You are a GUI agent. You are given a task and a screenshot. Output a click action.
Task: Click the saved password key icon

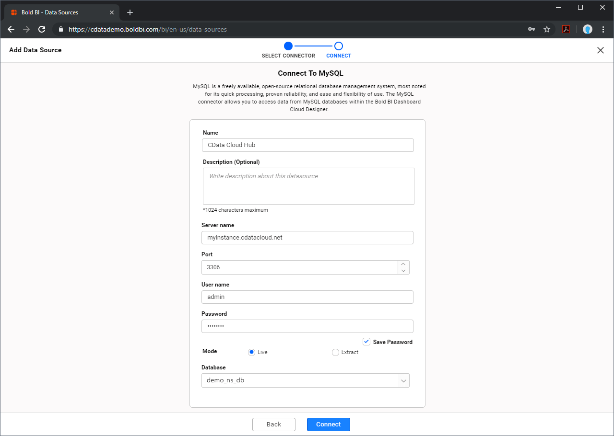[x=531, y=29]
